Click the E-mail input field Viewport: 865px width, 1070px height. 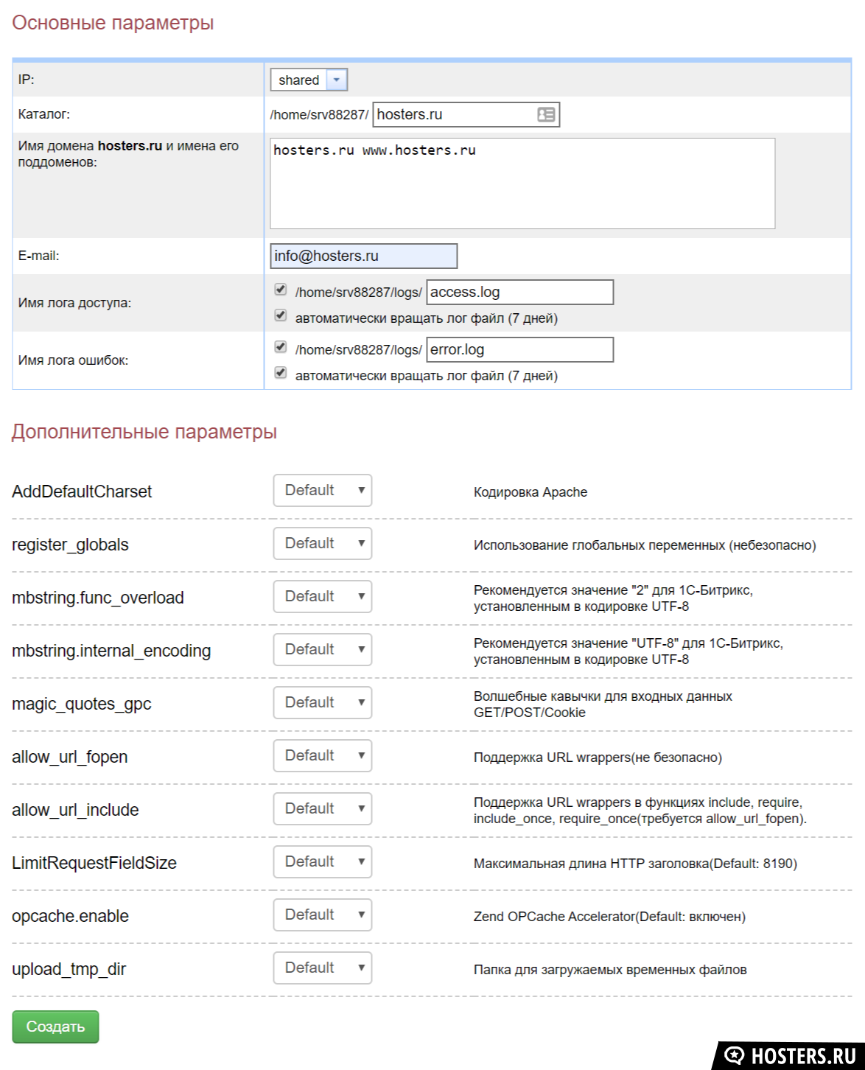tap(363, 256)
